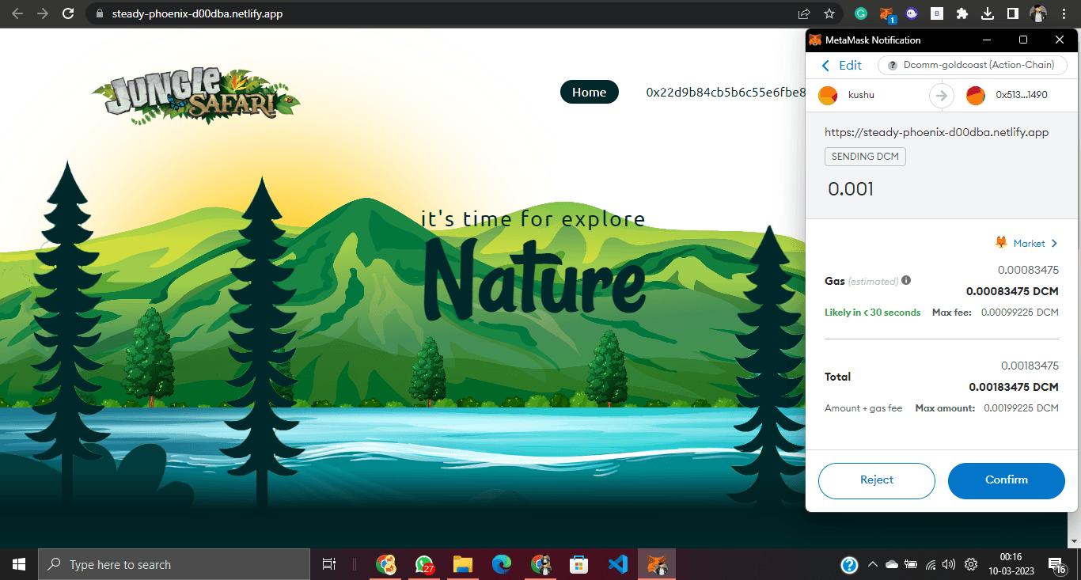The image size is (1081, 580).
Task: Open the Extensions puzzle-piece menu
Action: [962, 13]
